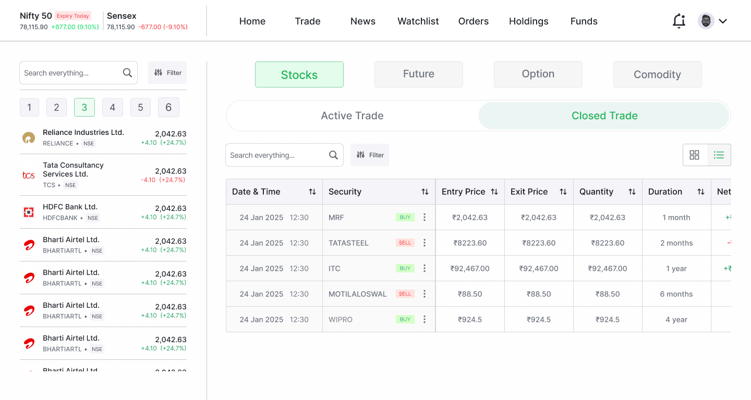Open the user profile avatar
Image resolution: width=751 pixels, height=400 pixels.
click(706, 21)
